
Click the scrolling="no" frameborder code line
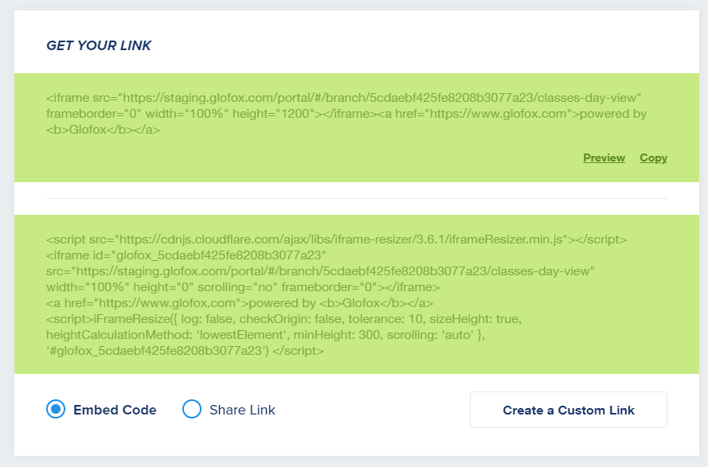click(x=243, y=287)
